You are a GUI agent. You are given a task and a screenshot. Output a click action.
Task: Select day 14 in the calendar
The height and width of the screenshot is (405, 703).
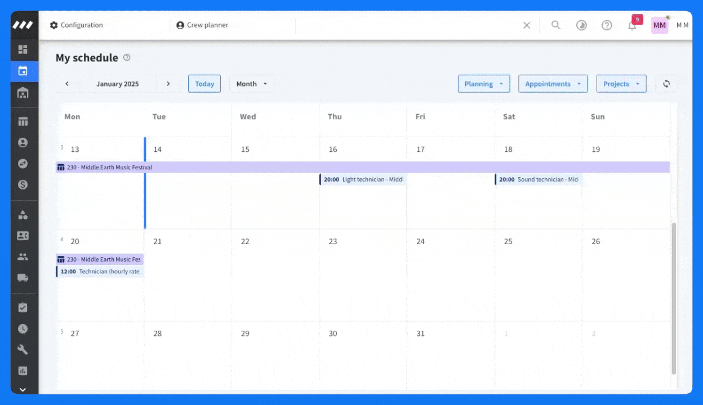(x=158, y=150)
